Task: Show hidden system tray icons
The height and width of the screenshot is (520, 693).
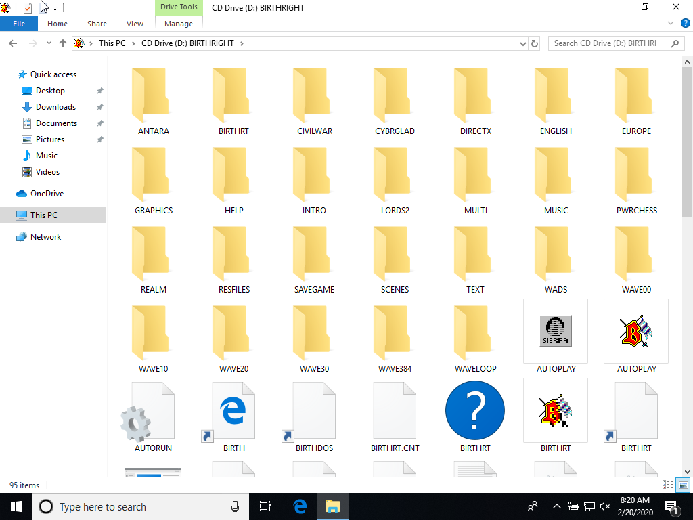Action: (557, 506)
